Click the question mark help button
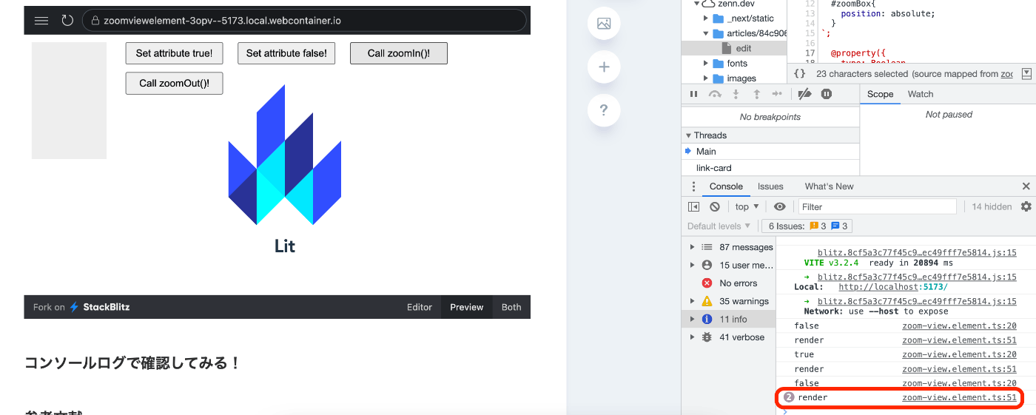This screenshot has width=1036, height=415. [604, 110]
